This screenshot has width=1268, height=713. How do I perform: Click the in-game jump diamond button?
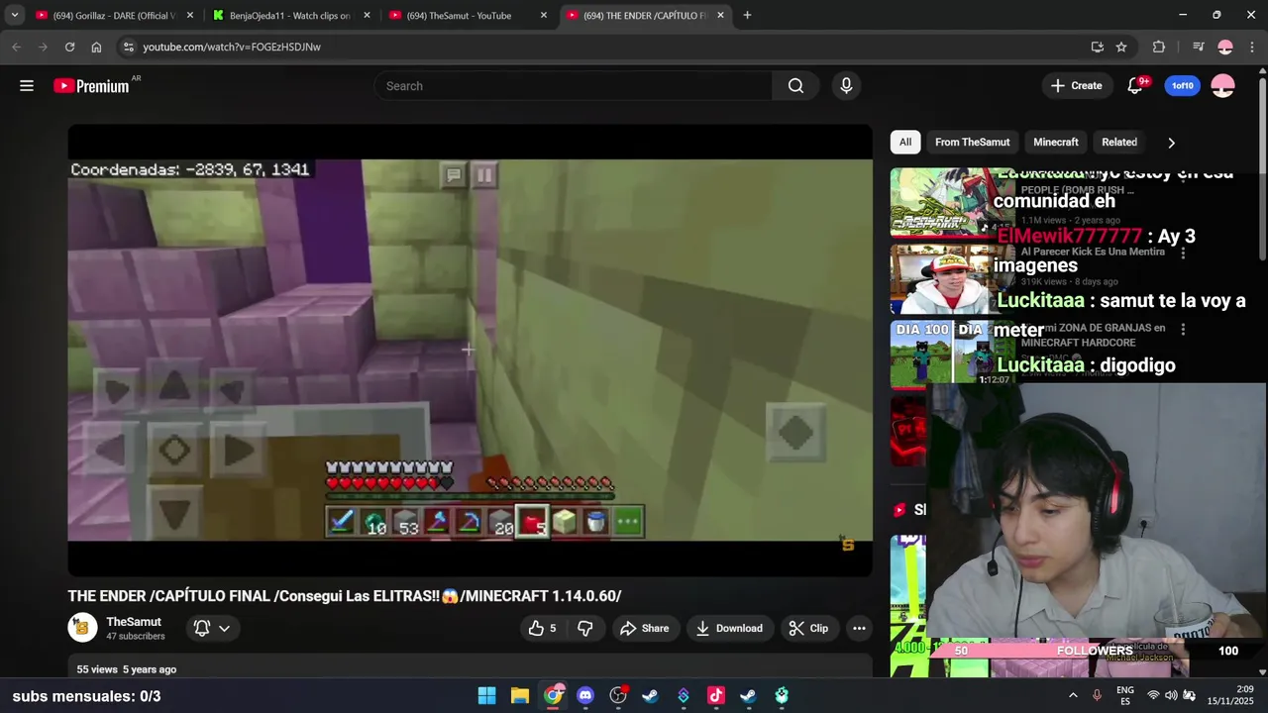coord(795,432)
